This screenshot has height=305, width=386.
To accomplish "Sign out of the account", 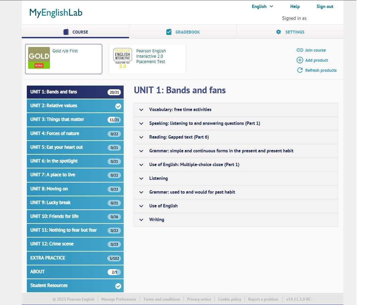I will pos(325,6).
